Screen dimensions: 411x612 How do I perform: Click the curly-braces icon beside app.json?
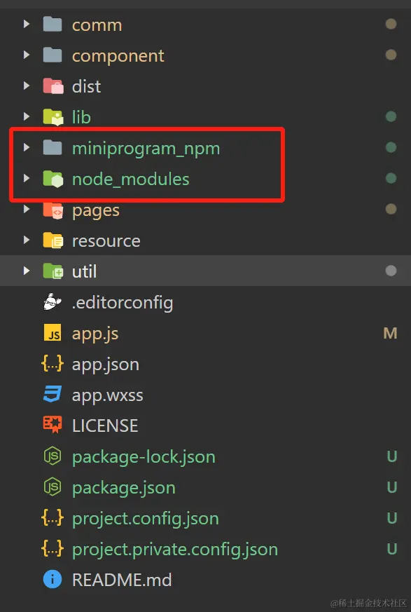[x=53, y=364]
